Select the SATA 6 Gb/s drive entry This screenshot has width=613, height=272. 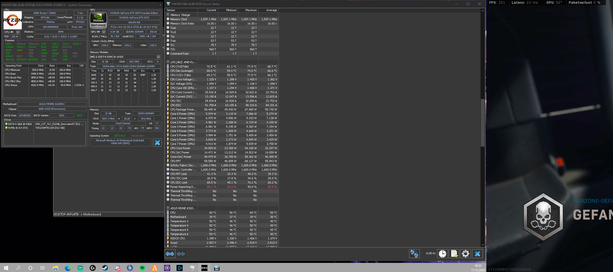coord(45,124)
